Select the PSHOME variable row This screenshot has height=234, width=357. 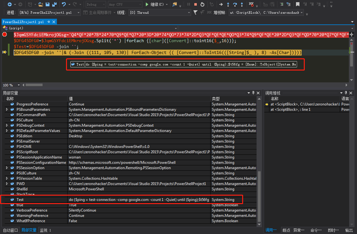(x=130, y=147)
